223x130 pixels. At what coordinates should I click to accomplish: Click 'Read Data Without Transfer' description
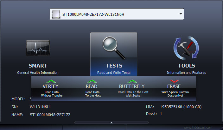click(x=52, y=94)
